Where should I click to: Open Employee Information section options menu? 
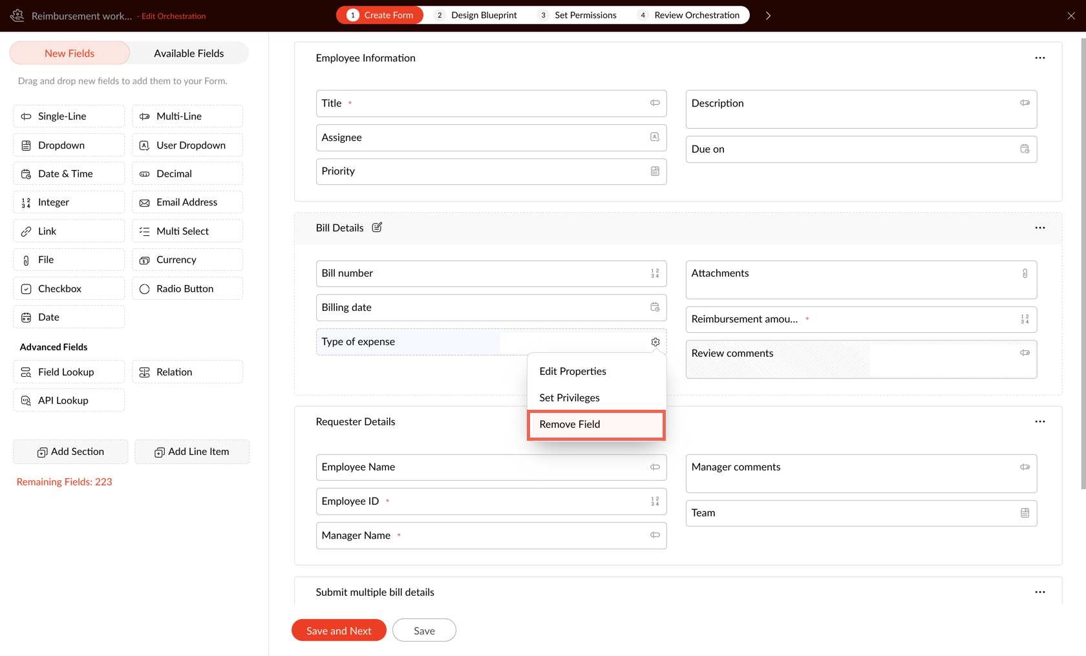(x=1039, y=58)
